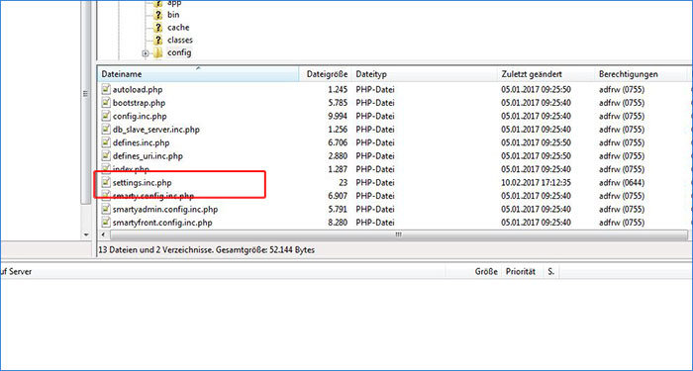Sort queue by Größe column
This screenshot has width=693, height=371.
coord(486,272)
